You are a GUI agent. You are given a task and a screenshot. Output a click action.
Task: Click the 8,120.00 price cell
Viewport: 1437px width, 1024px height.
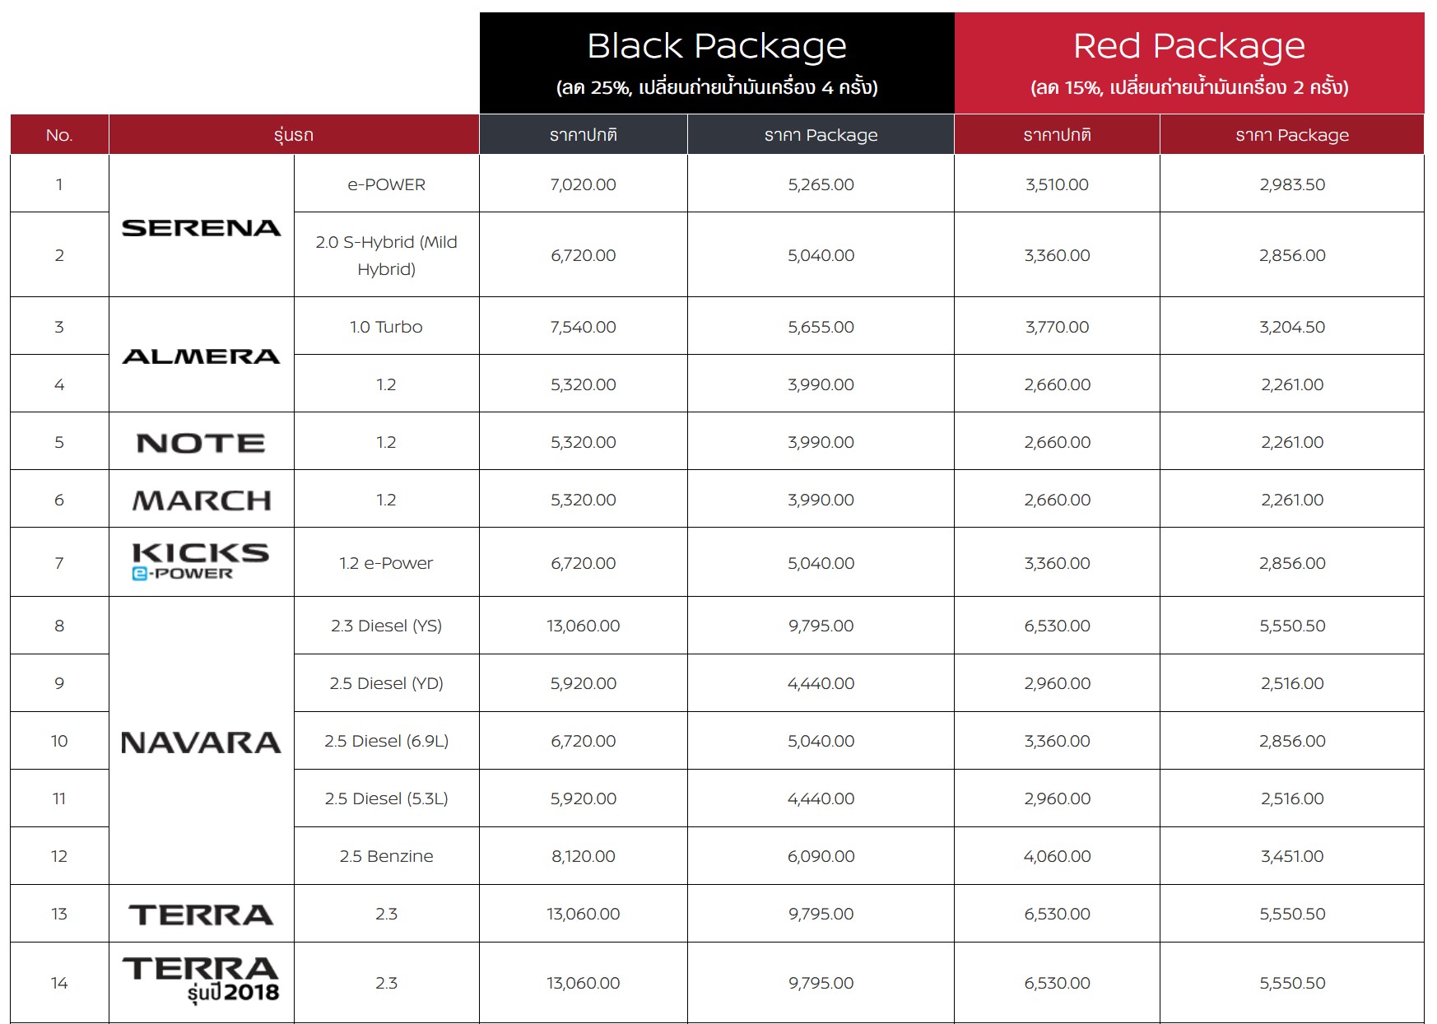tap(583, 856)
